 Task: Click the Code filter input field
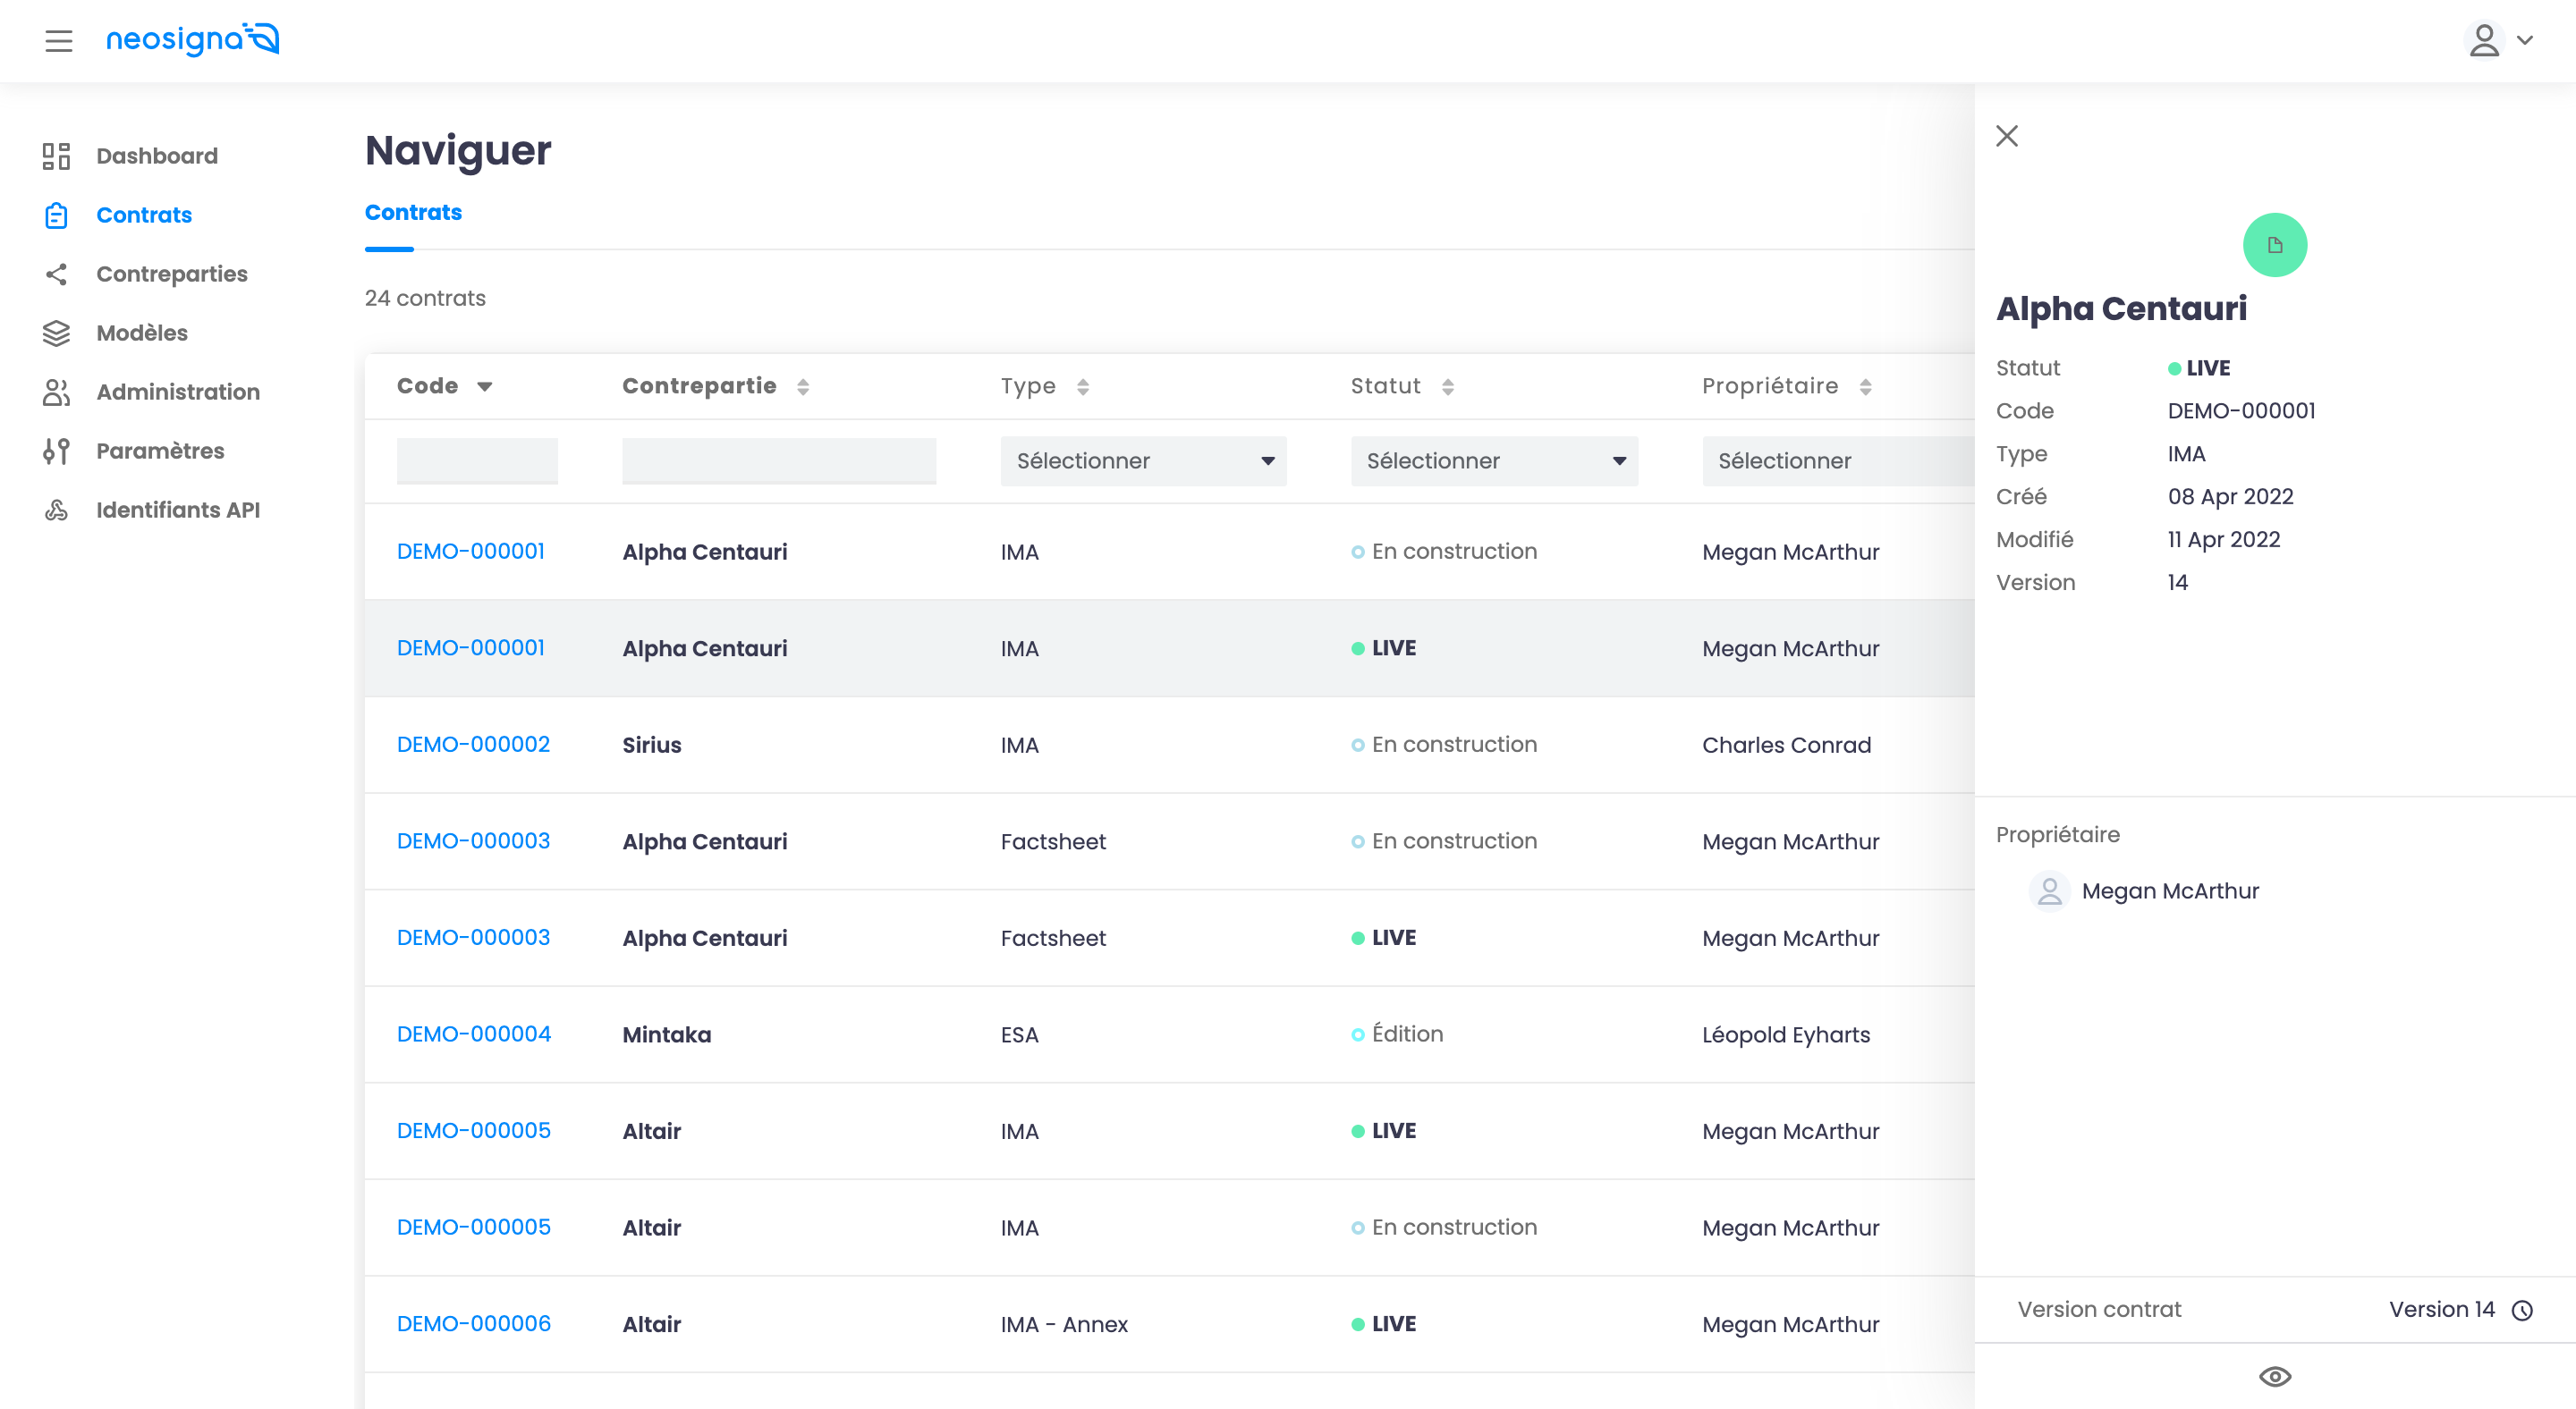pyautogui.click(x=477, y=460)
